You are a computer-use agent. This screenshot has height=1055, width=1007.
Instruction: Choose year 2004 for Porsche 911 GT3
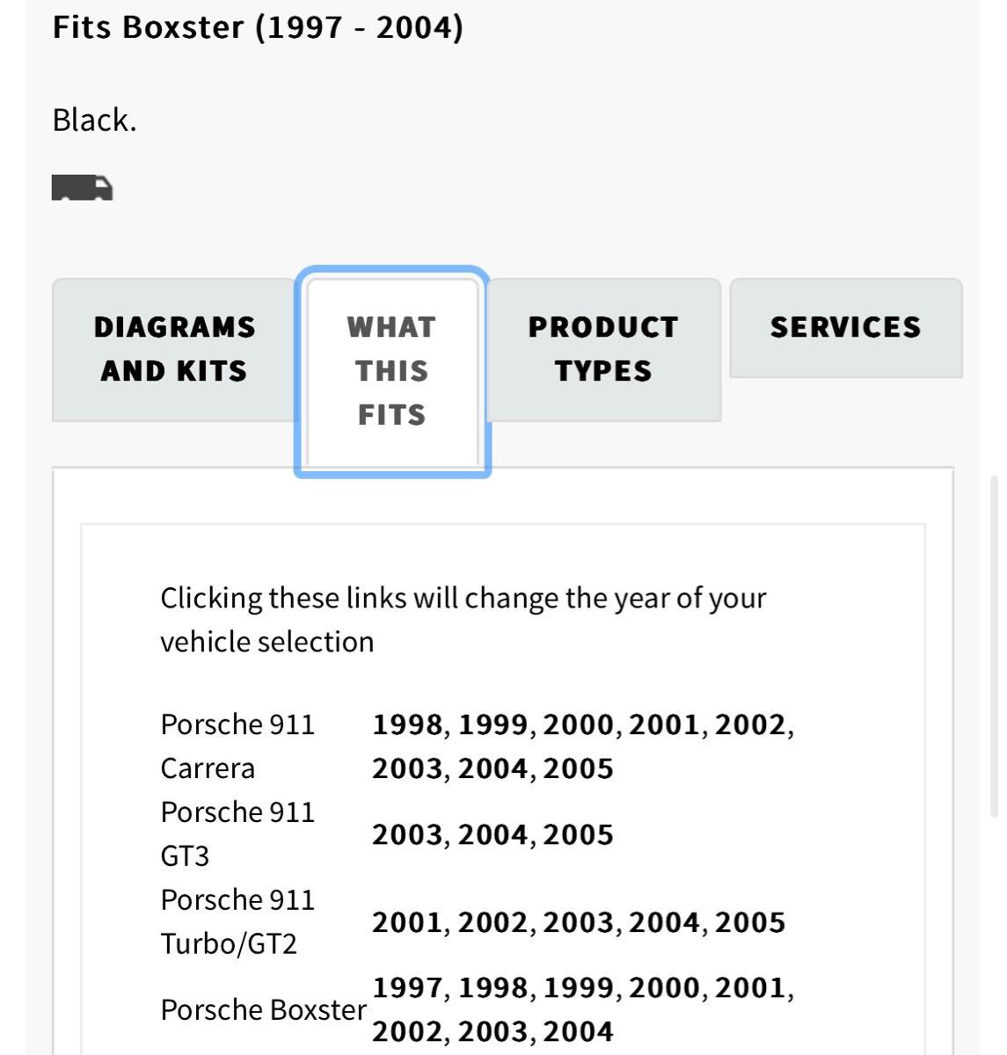pyautogui.click(x=493, y=834)
